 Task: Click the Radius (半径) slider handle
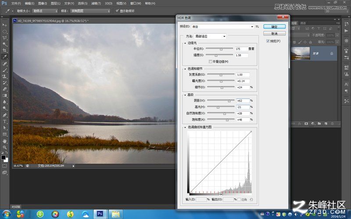221,49
